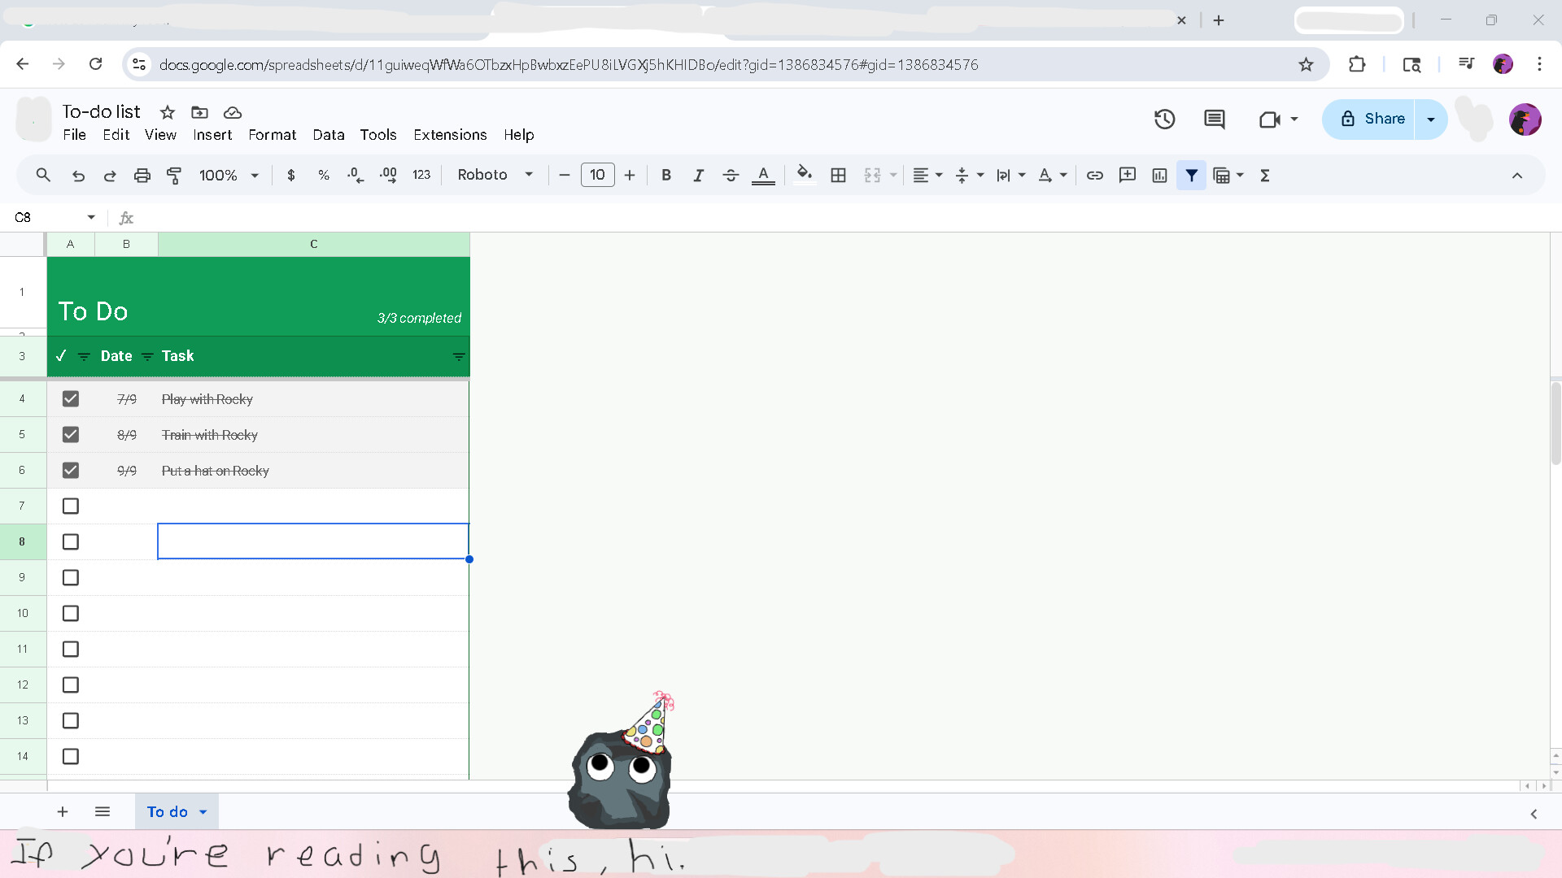The width and height of the screenshot is (1562, 878).
Task: Uncheck the Play with Rocky checkbox
Action: 71,399
